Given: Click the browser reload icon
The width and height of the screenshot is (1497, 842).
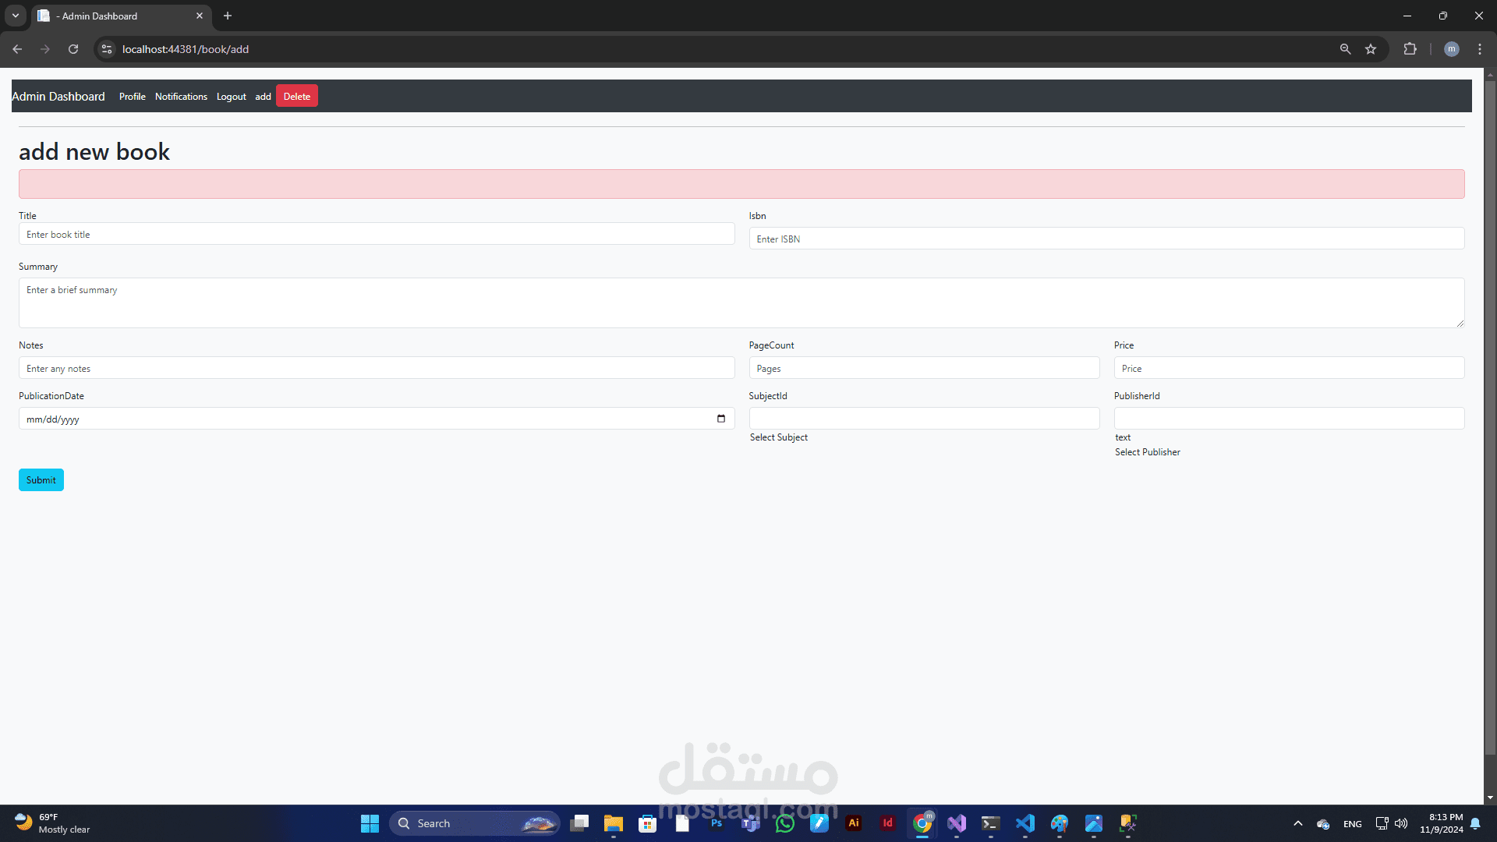Looking at the screenshot, I should 73,49.
